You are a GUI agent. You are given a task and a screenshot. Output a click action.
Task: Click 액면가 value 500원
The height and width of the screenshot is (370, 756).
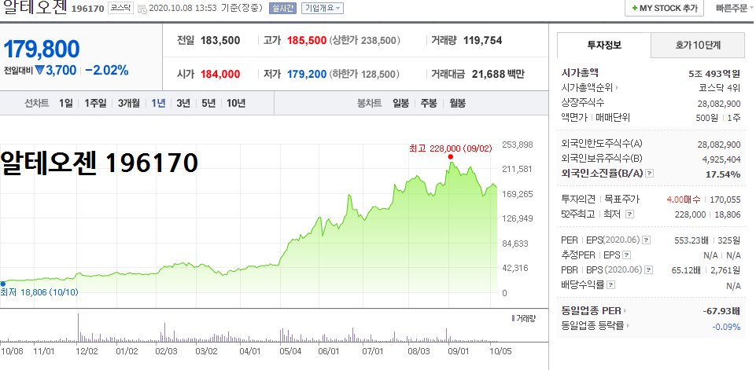(707, 118)
